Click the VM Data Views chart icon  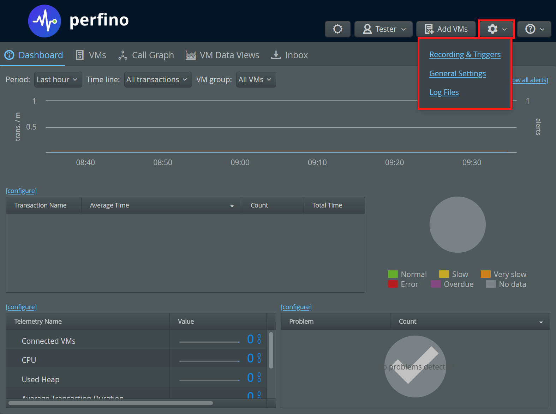pos(191,55)
